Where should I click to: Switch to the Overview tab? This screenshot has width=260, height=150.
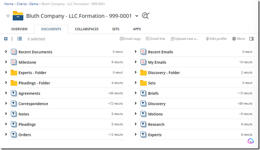coord(19,29)
